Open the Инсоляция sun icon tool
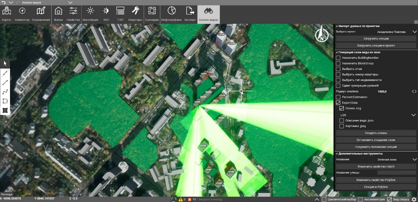The image size is (418, 202). 90,14
